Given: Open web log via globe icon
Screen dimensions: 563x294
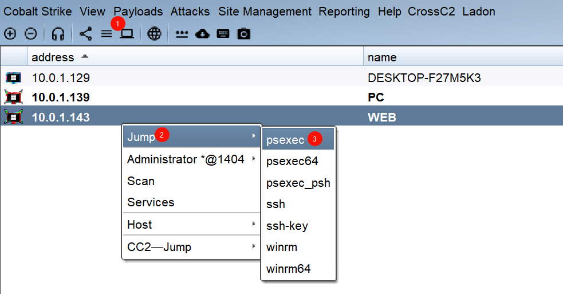Looking at the screenshot, I should click(154, 34).
